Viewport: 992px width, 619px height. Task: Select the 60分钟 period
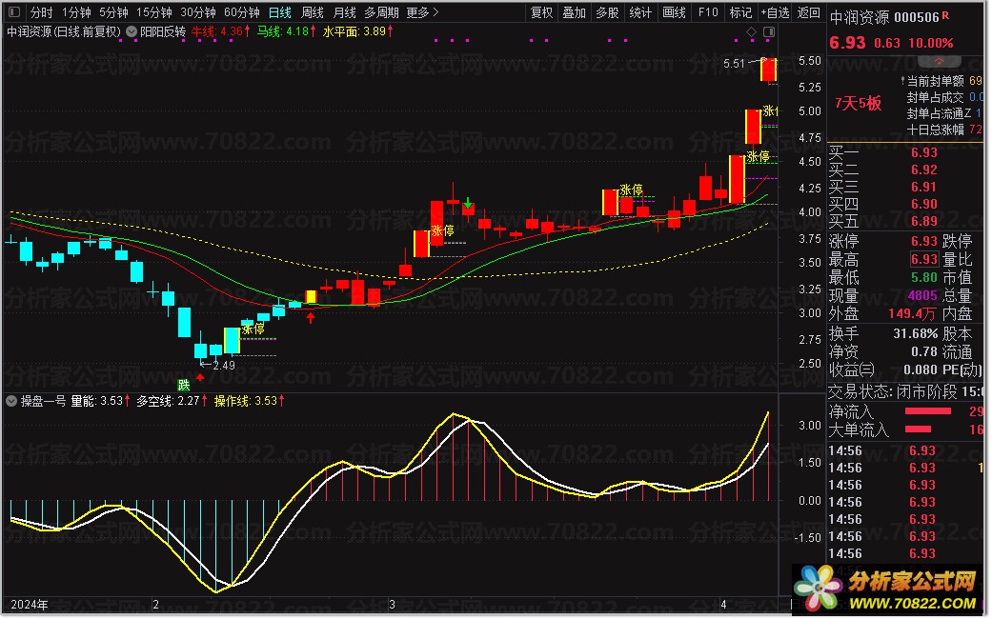point(242,12)
